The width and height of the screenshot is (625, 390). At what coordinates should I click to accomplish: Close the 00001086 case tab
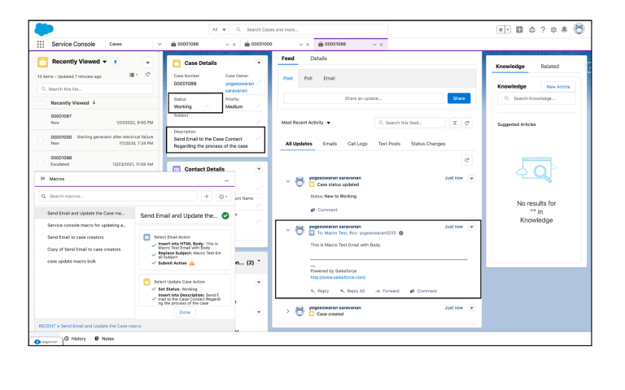pos(234,45)
